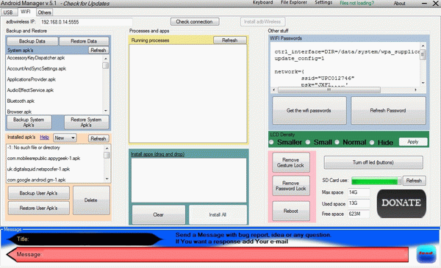Click the Remove Gesture Lock button
The height and width of the screenshot is (268, 441).
(291, 162)
